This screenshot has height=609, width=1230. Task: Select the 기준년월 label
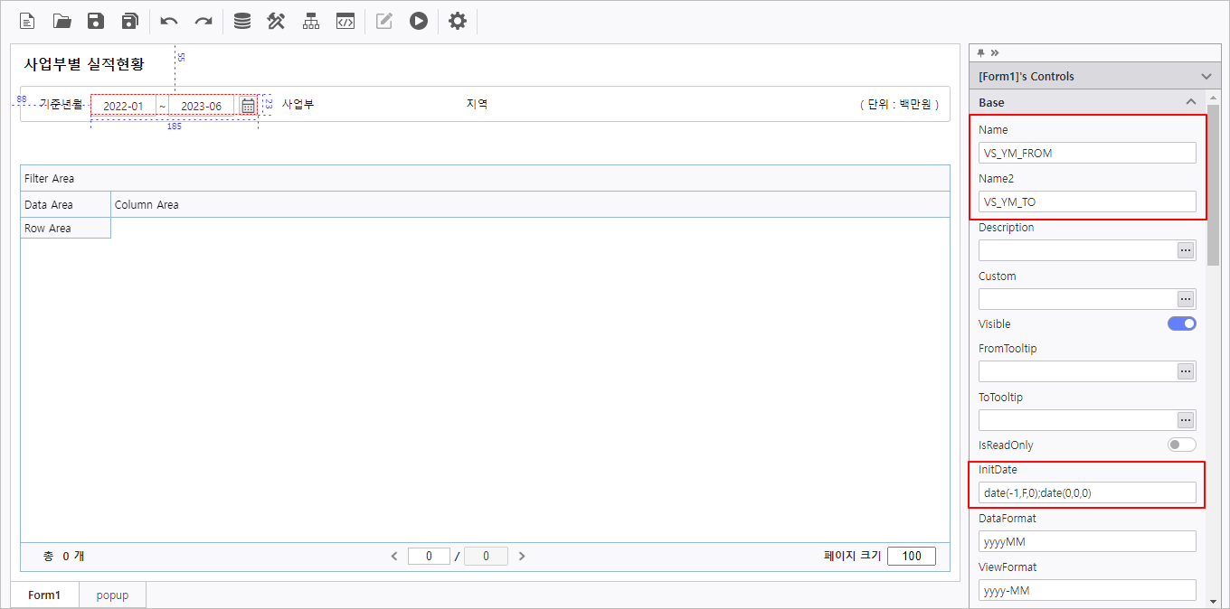(x=61, y=105)
